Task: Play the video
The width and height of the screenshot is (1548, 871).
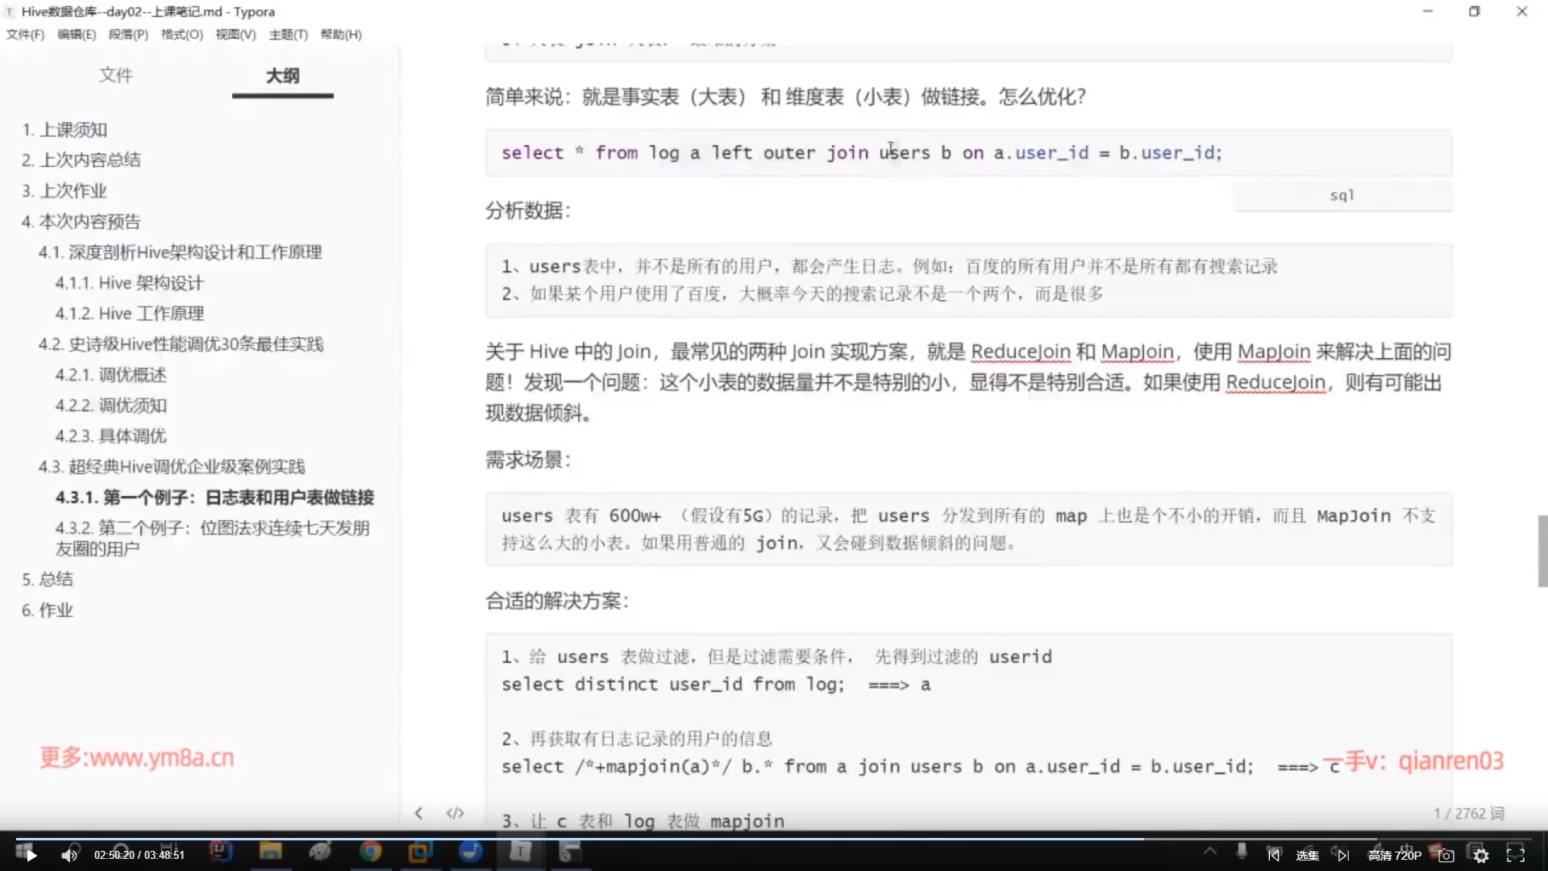Action: point(31,856)
